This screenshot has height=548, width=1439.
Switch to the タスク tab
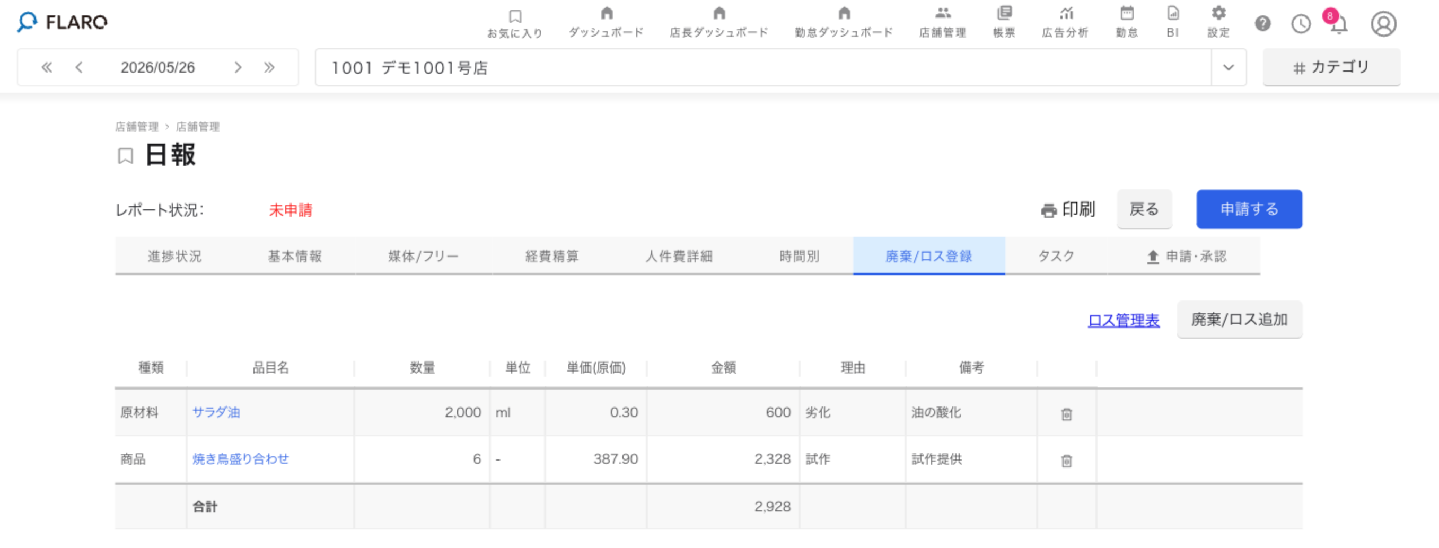1056,257
